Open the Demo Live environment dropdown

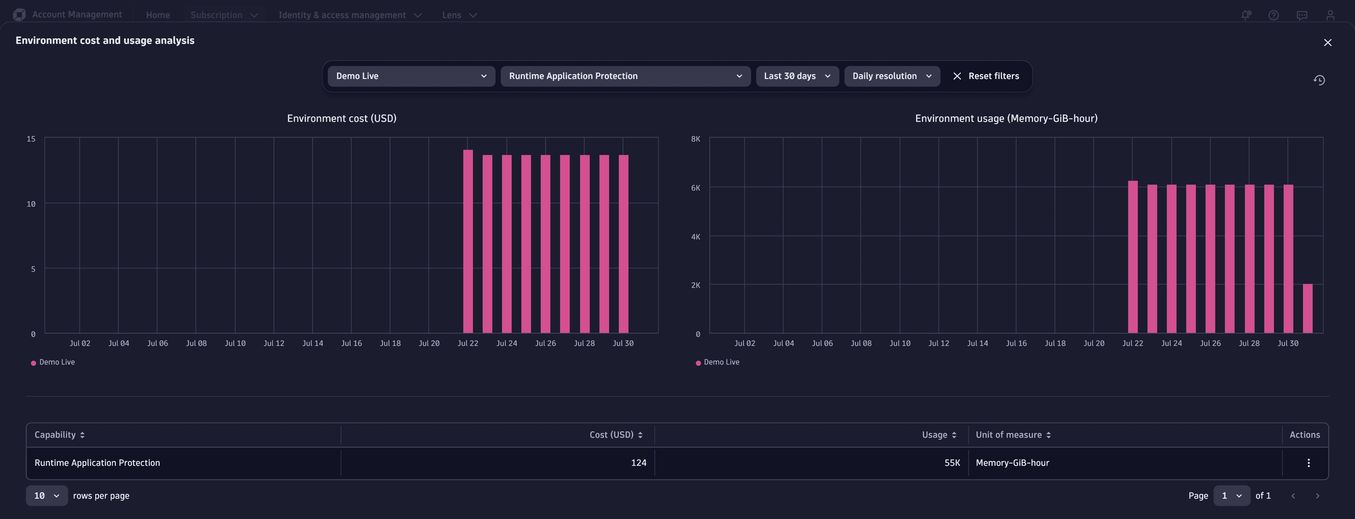pos(411,76)
